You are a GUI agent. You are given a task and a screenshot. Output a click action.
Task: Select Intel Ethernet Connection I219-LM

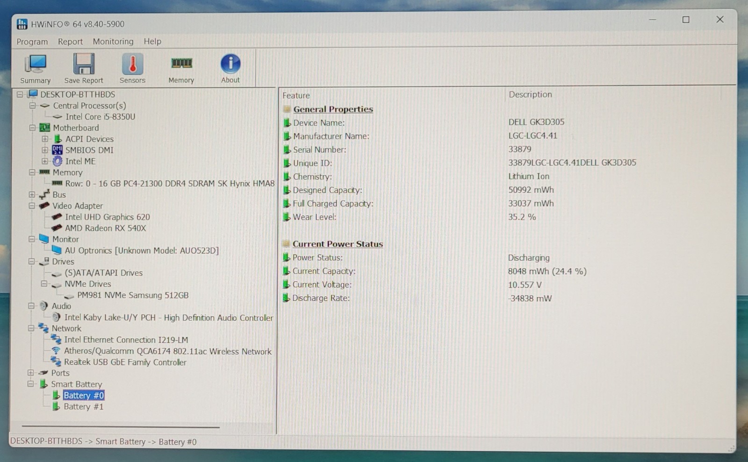[126, 340]
